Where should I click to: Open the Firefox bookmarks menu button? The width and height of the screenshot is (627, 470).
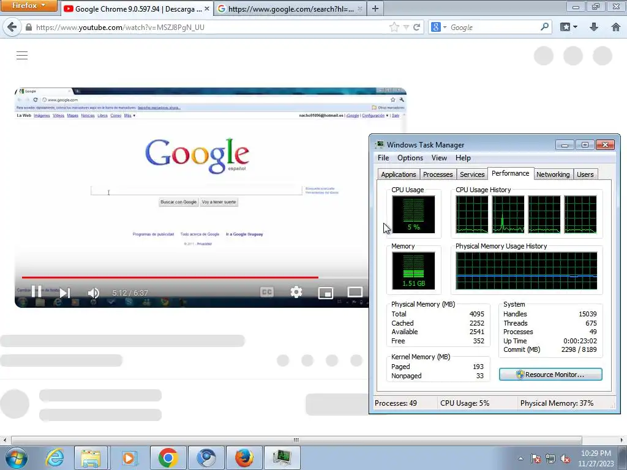[x=569, y=27]
